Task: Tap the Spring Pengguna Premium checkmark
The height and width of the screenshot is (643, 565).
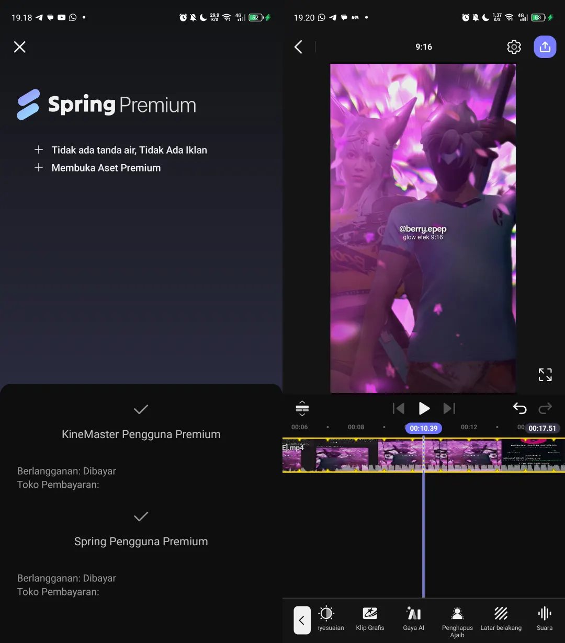Action: (x=141, y=516)
